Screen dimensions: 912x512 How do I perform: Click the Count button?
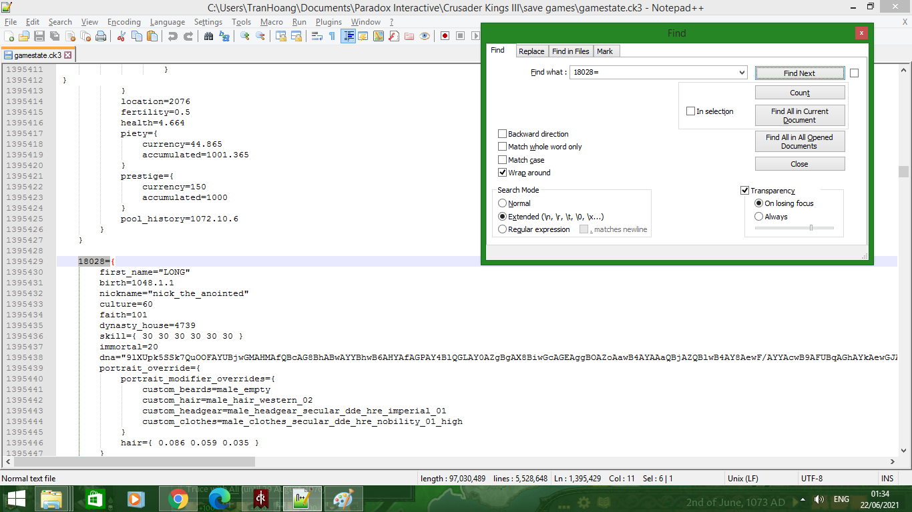tap(800, 93)
